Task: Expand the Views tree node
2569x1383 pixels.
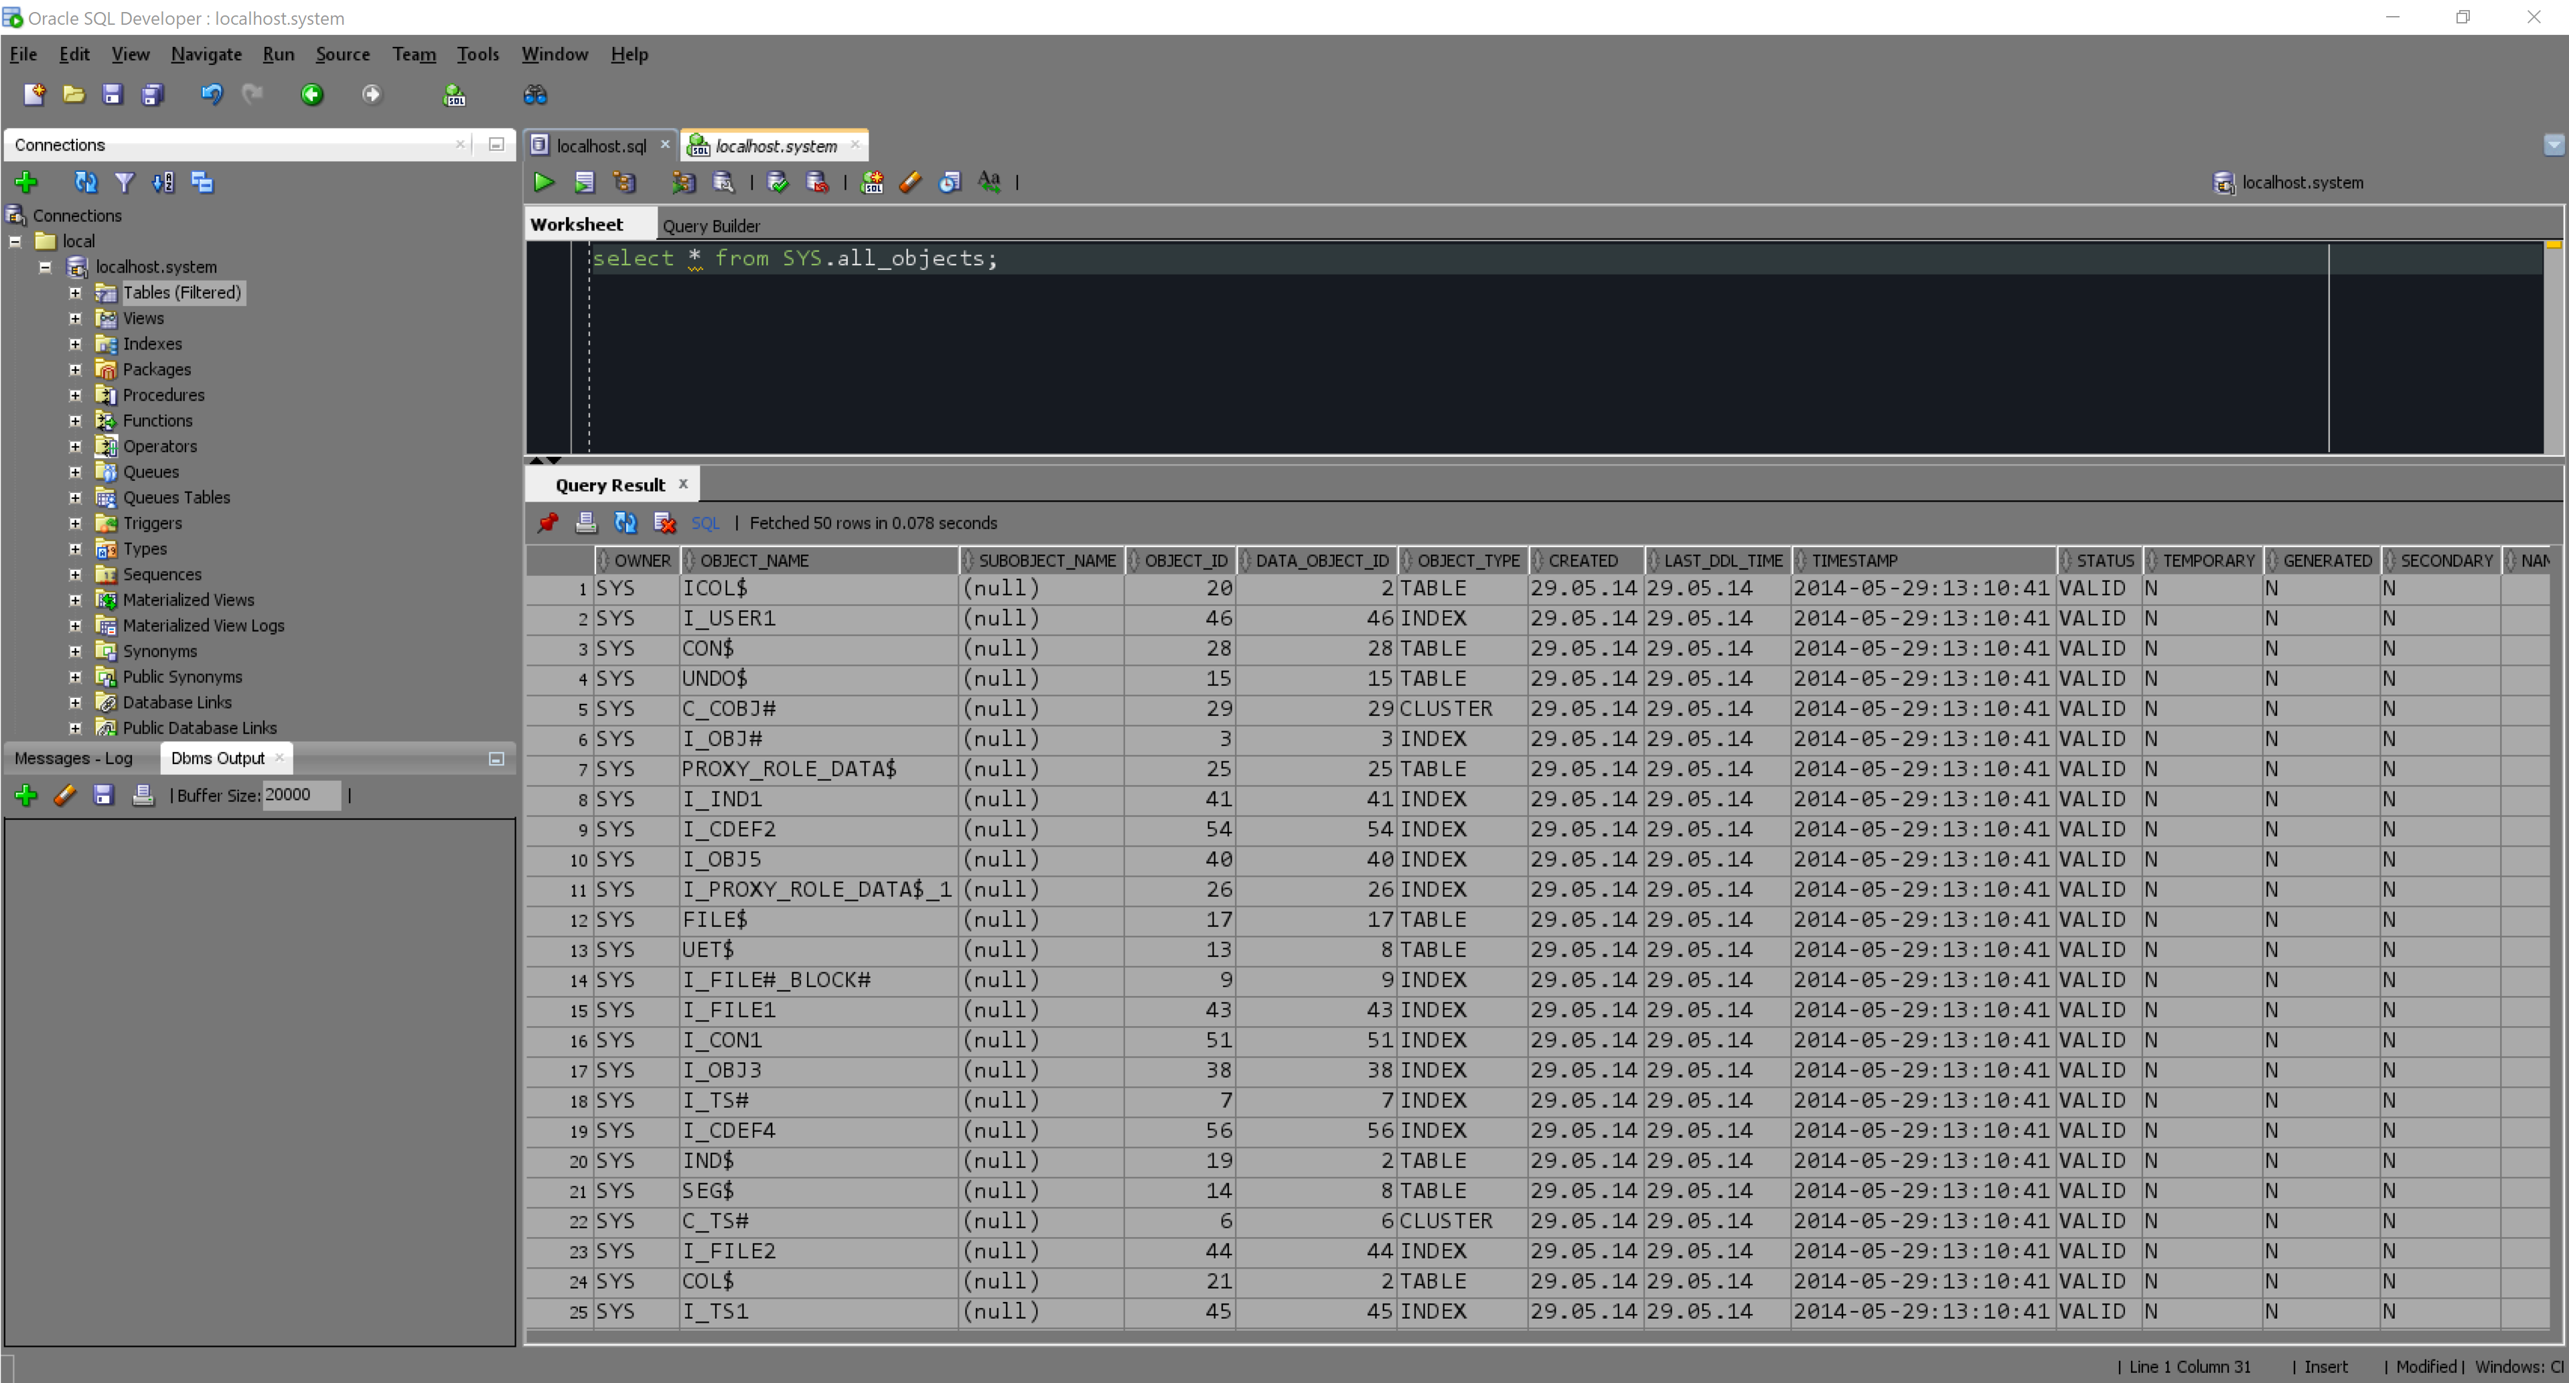Action: click(75, 318)
